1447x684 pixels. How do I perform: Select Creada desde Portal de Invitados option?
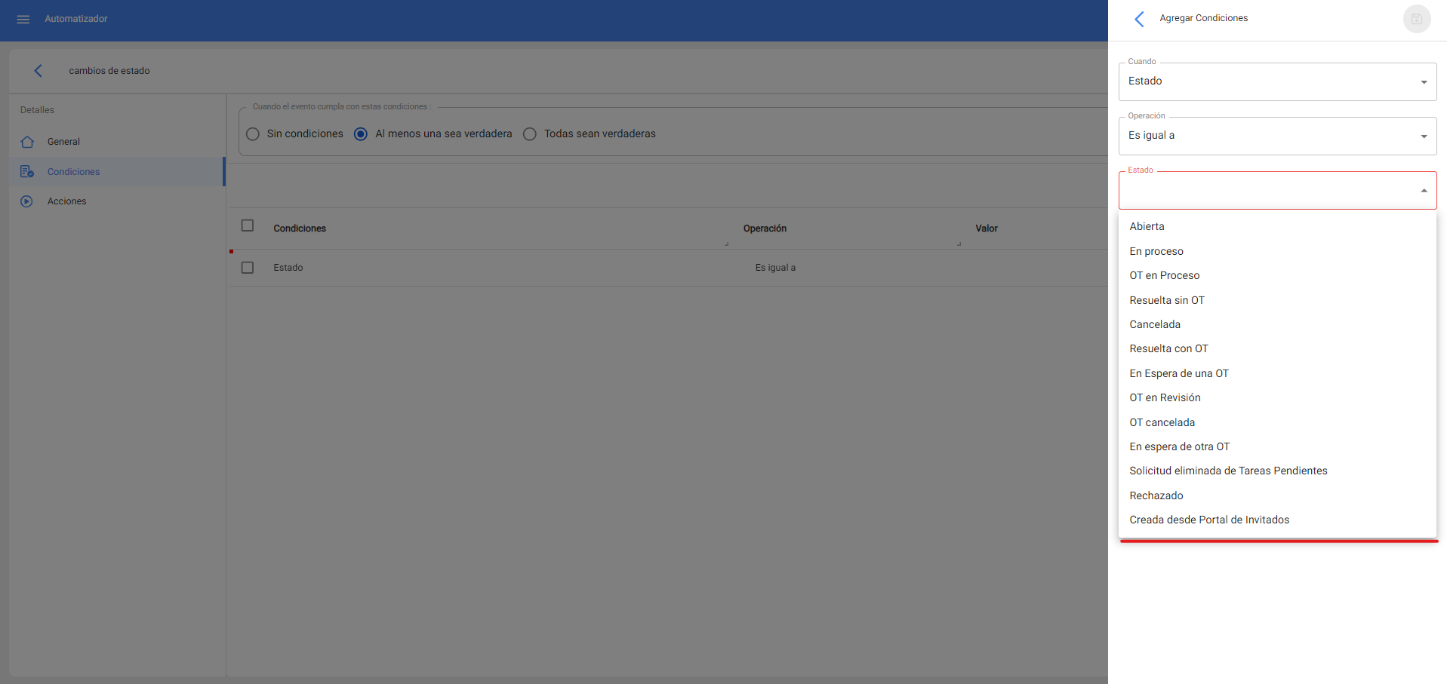pyautogui.click(x=1208, y=520)
